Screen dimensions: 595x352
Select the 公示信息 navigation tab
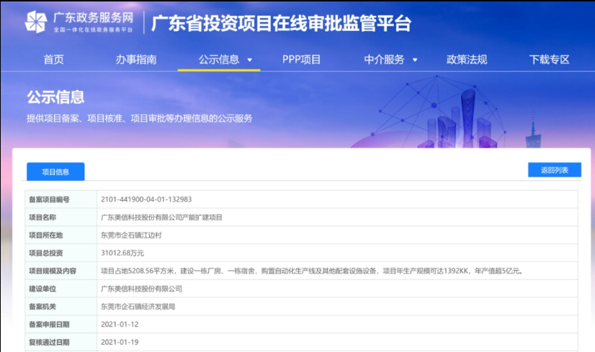pyautogui.click(x=219, y=60)
